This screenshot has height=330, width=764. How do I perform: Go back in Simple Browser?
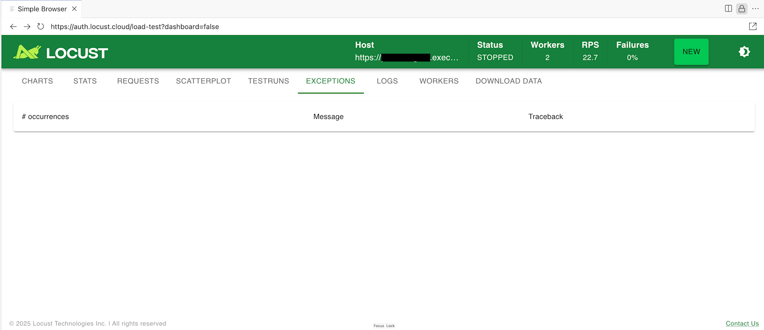point(13,27)
